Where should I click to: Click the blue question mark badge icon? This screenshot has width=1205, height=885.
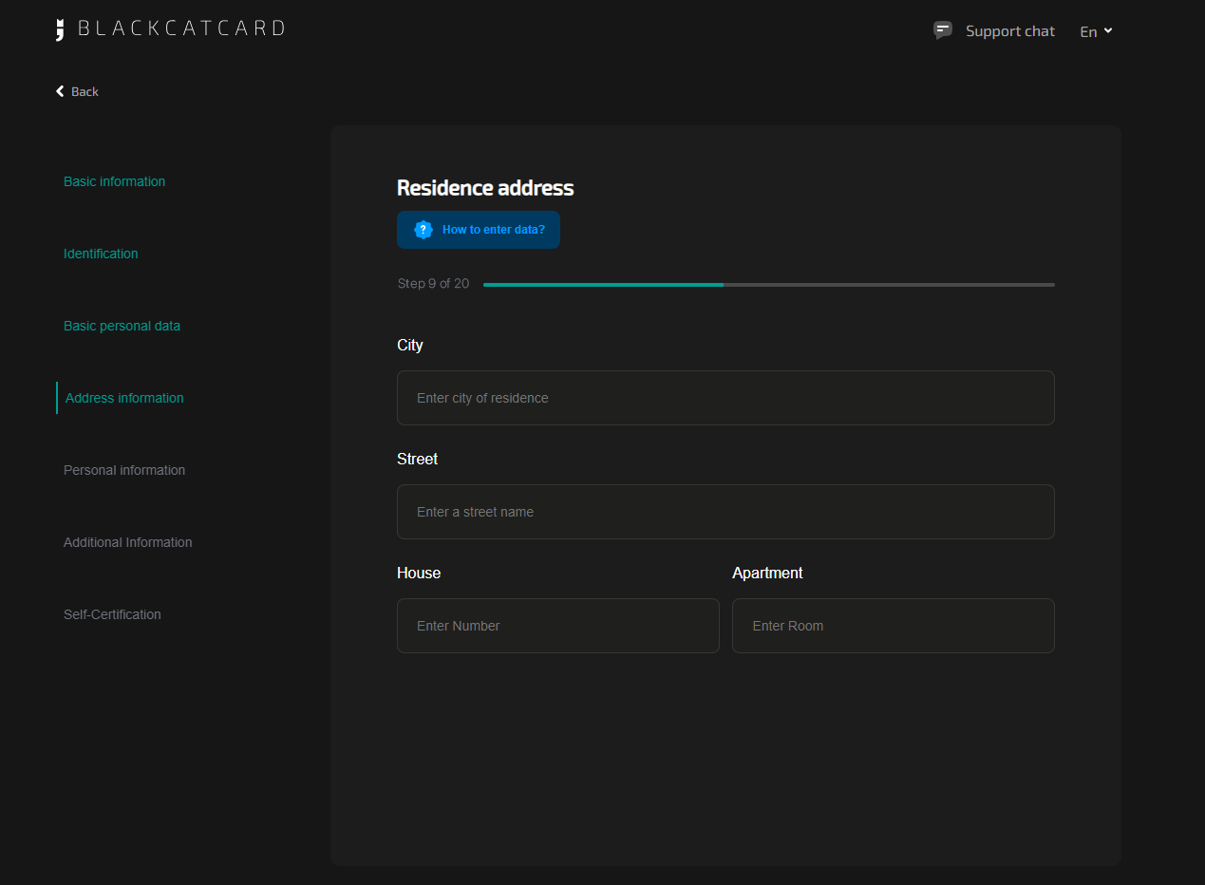click(424, 230)
